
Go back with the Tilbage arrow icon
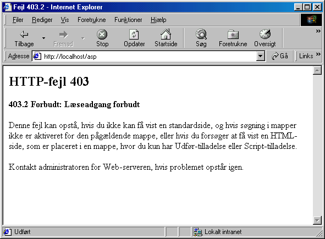[24, 35]
